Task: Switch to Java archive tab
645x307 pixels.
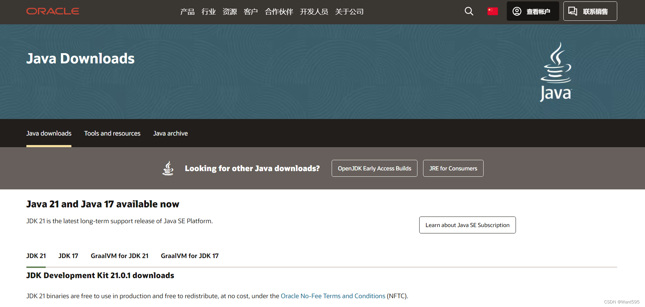Action: 171,133
